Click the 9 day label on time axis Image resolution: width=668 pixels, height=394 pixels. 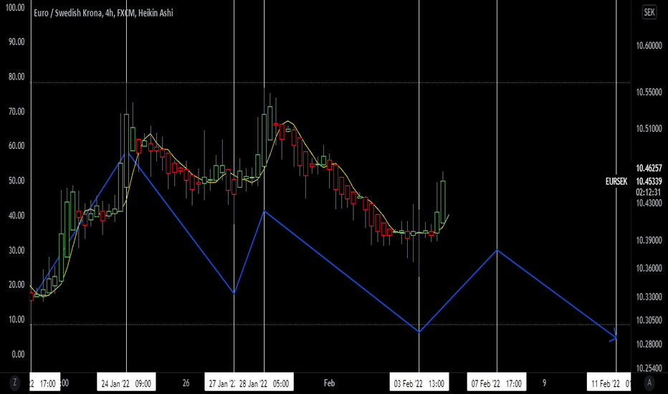(544, 383)
